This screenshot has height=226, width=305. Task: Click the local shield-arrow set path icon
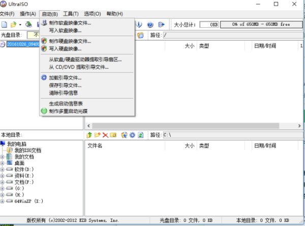pyautogui.click(x=124, y=135)
